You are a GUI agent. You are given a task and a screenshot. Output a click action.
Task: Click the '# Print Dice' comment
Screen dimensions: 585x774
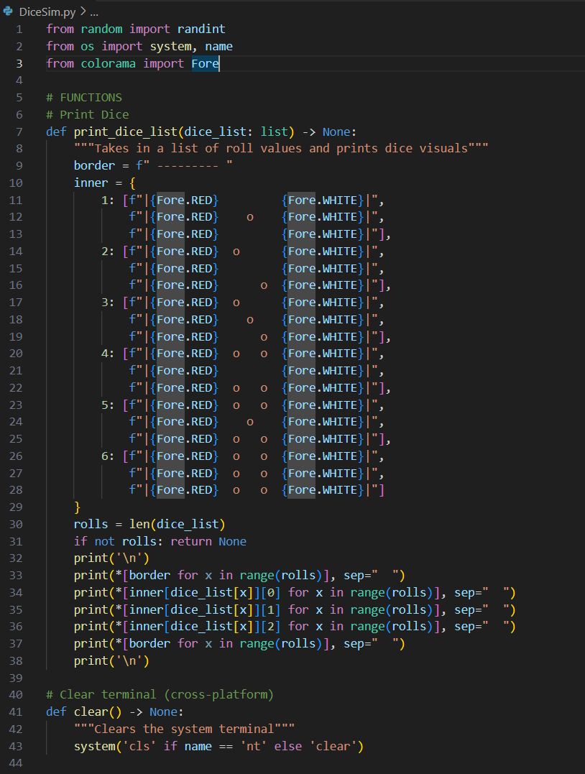tap(88, 114)
